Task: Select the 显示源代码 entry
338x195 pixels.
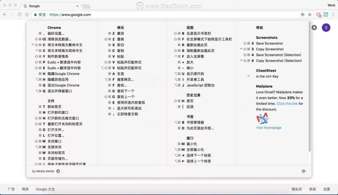Action: (x=195, y=74)
